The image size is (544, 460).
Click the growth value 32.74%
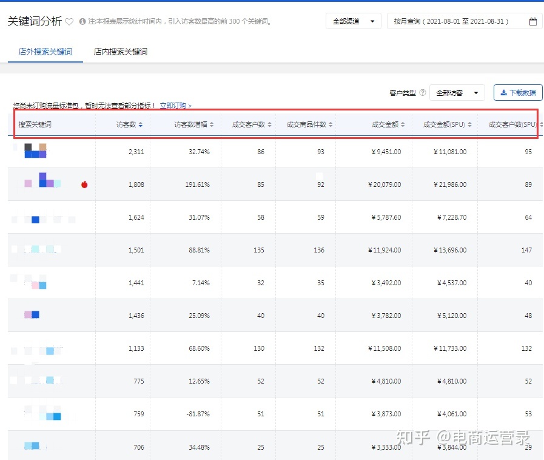[x=199, y=152]
